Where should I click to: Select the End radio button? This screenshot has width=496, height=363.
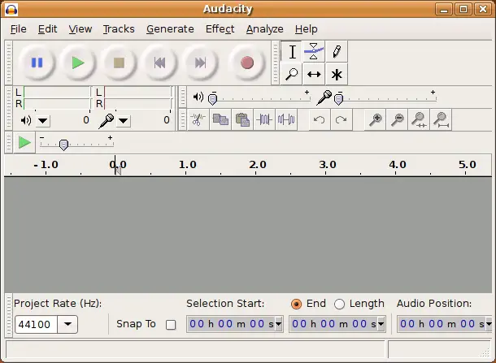[x=297, y=304]
